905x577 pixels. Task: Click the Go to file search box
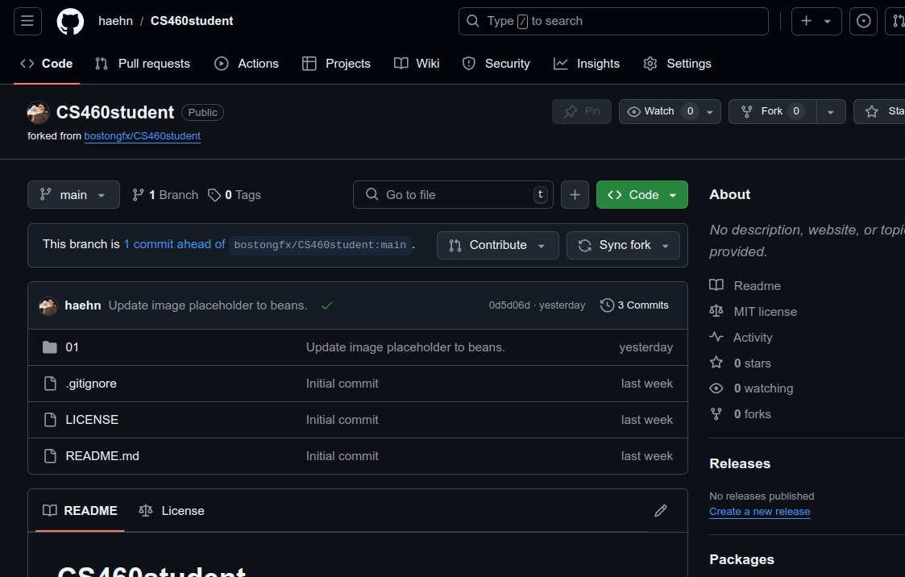coord(453,194)
